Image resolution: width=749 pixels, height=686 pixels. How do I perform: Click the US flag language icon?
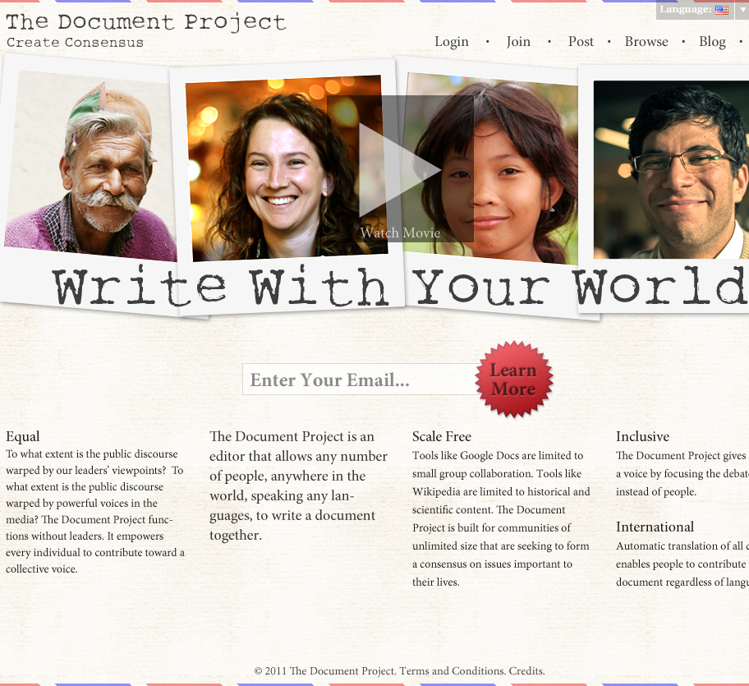pos(721,10)
